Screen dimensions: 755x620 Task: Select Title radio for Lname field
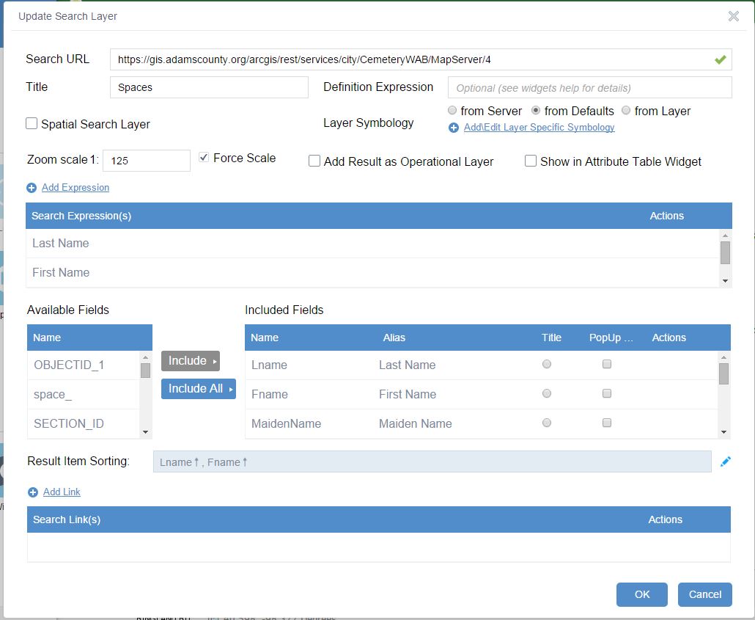click(x=547, y=364)
